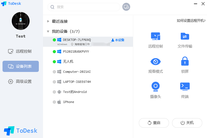This screenshot has height=138, width=207.
Task: Click the ToDesk logo in the title bar
Action: click(11, 4)
